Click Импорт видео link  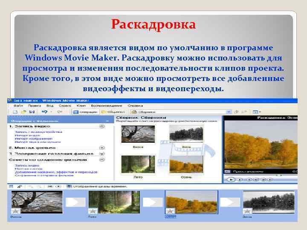point(27,135)
